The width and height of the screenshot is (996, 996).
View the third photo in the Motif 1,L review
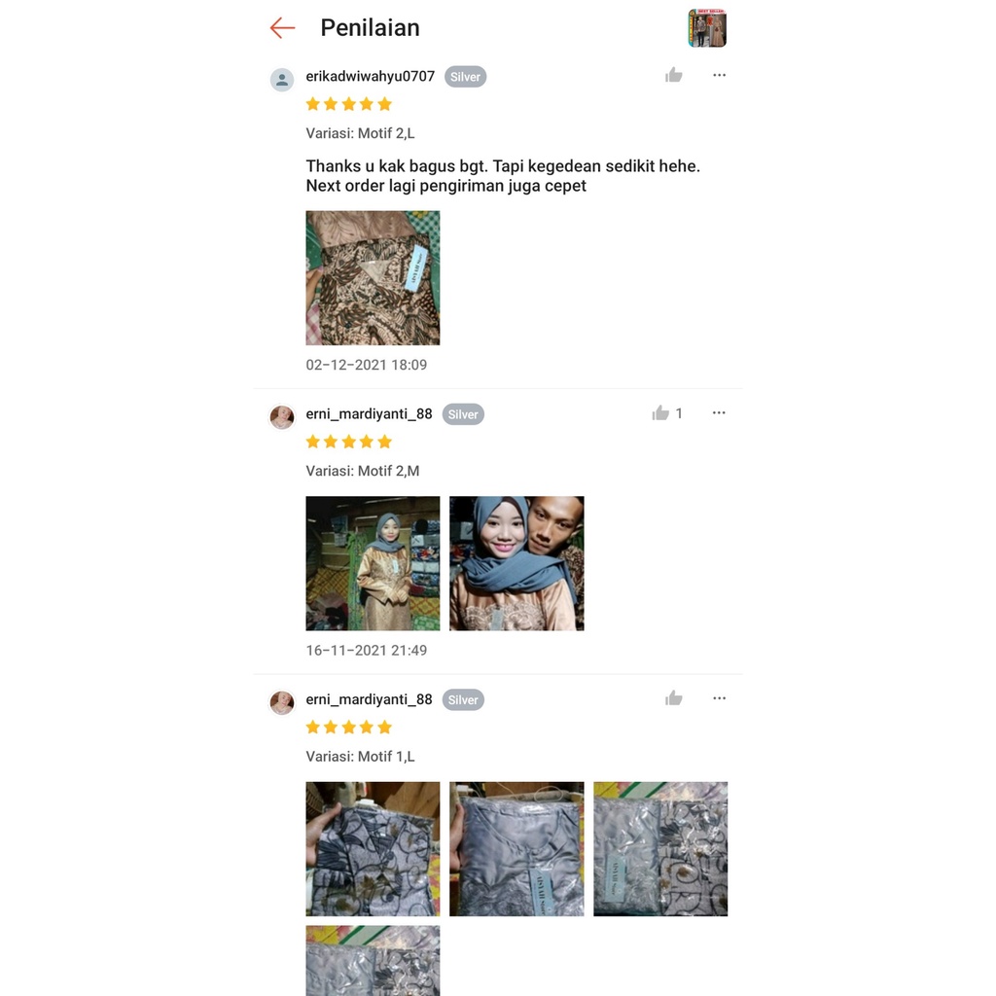(660, 849)
